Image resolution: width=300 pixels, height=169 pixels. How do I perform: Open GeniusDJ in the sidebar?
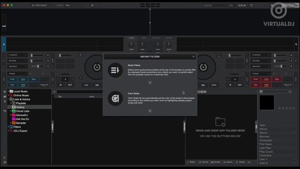[22, 115]
